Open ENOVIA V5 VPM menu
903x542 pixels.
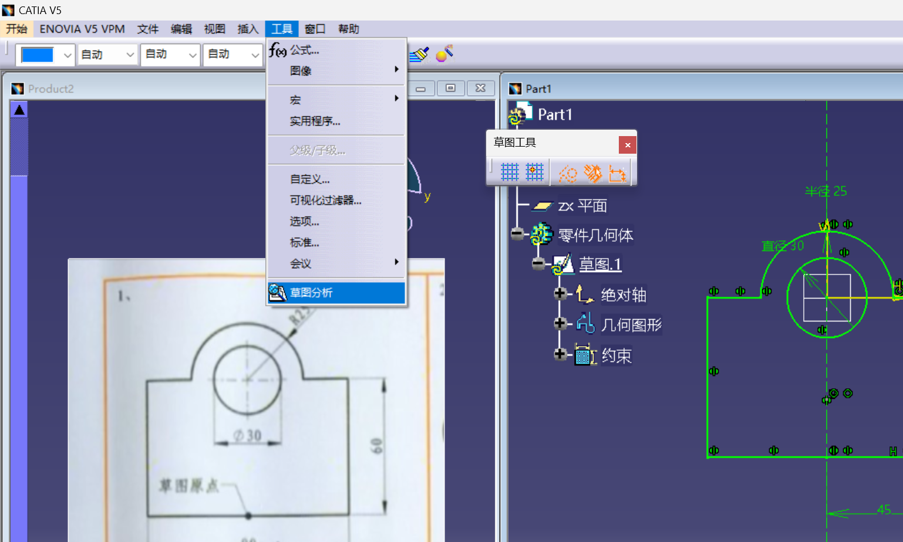point(82,29)
